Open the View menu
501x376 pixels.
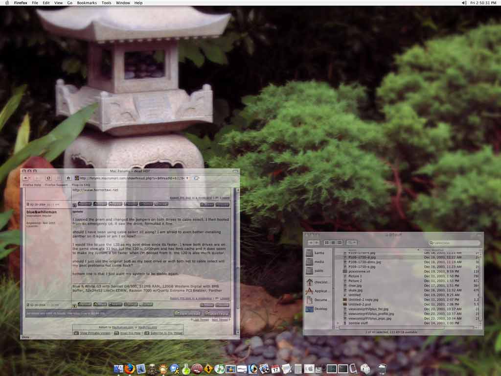tap(59, 3)
